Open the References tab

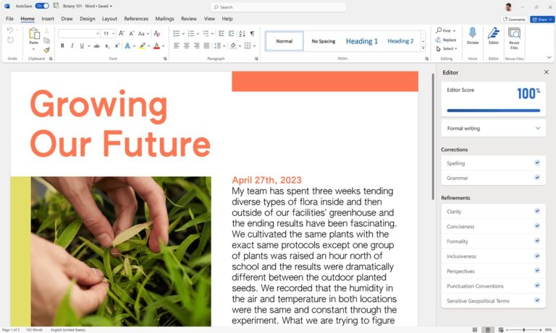click(x=136, y=19)
